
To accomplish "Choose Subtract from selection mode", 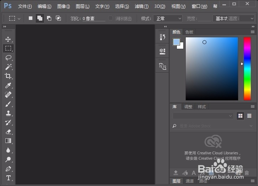I will 49,18.
